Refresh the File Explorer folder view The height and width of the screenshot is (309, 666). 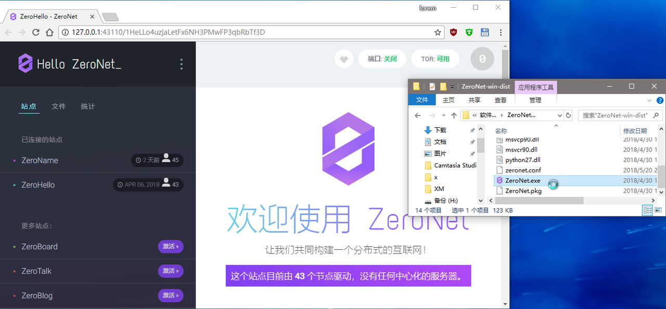click(569, 115)
